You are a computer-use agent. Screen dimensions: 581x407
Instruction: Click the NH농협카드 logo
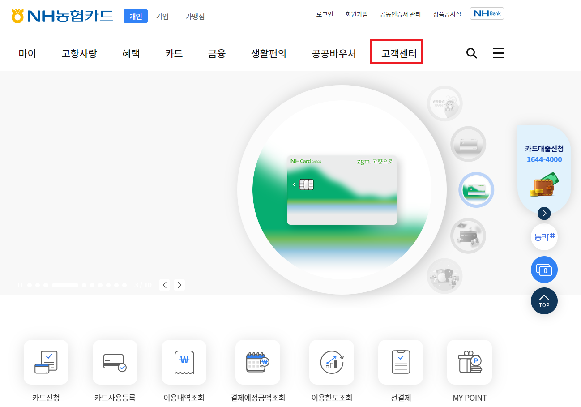point(62,16)
